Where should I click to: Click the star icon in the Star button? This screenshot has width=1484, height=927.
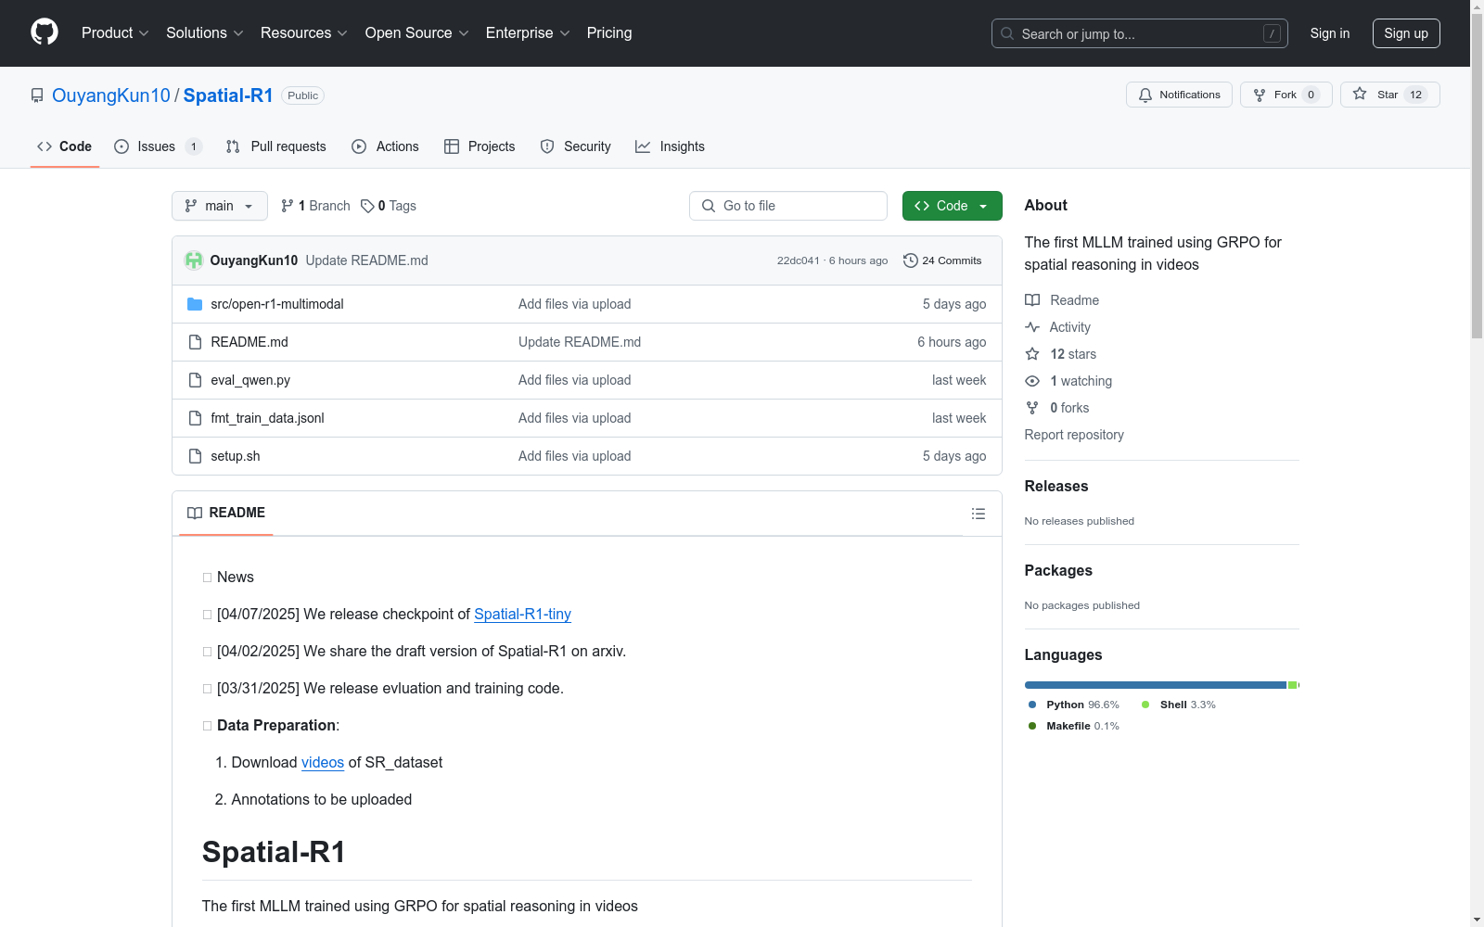pos(1360,94)
